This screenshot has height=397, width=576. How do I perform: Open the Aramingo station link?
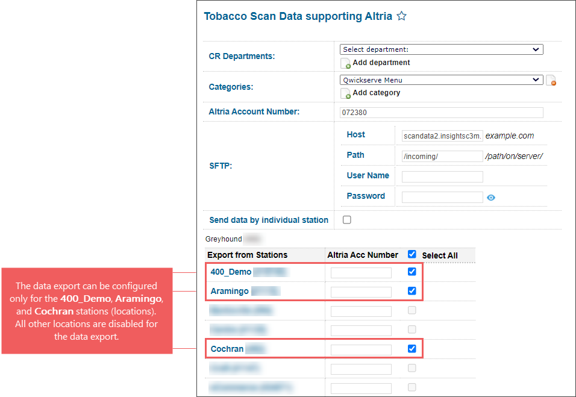[230, 291]
